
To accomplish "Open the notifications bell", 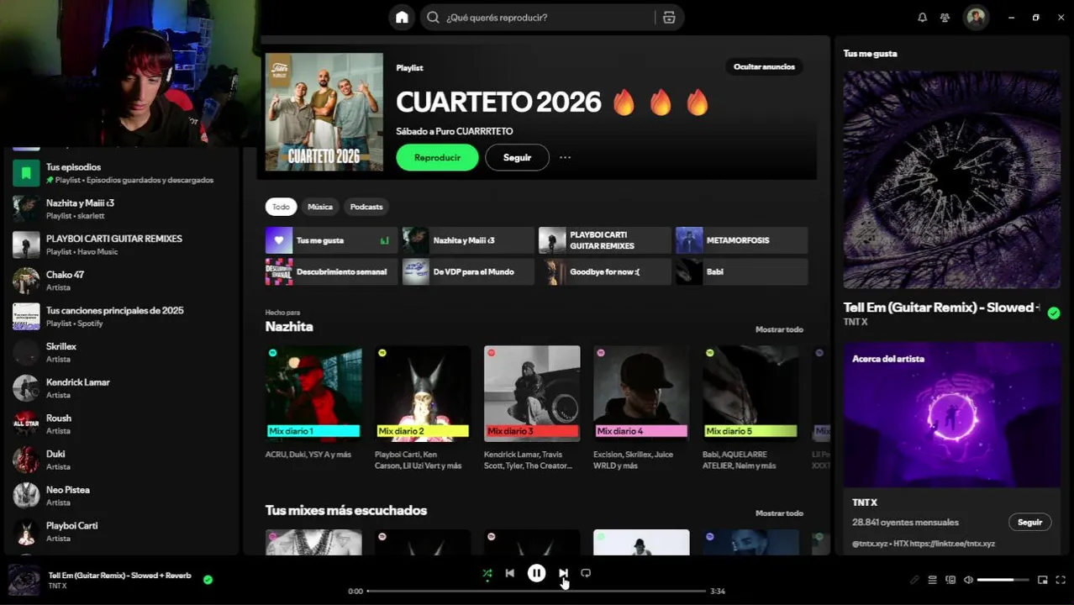I will pos(922,17).
